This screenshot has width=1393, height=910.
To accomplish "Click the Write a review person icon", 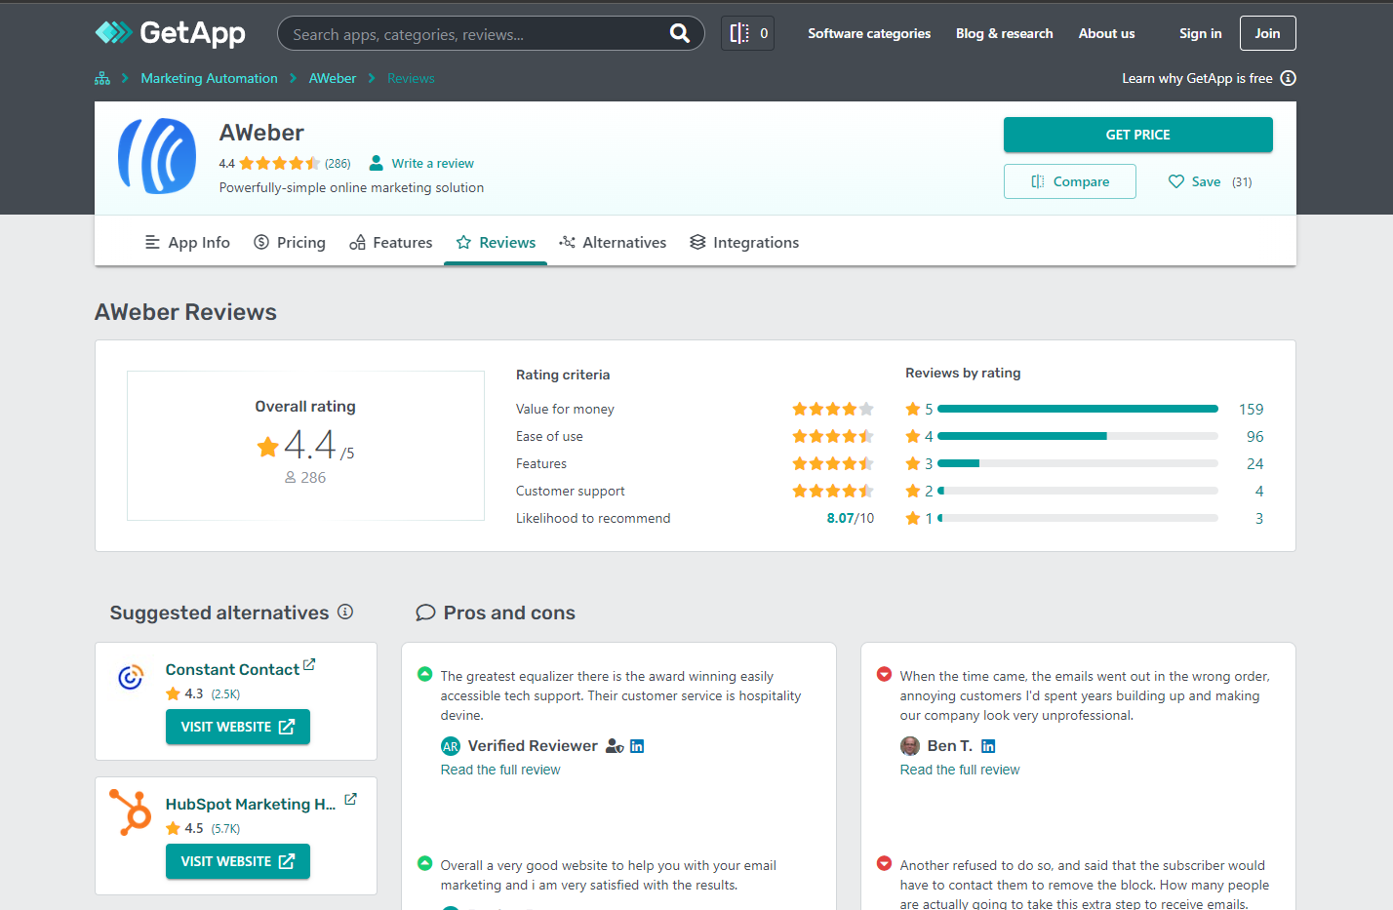I will tap(376, 163).
